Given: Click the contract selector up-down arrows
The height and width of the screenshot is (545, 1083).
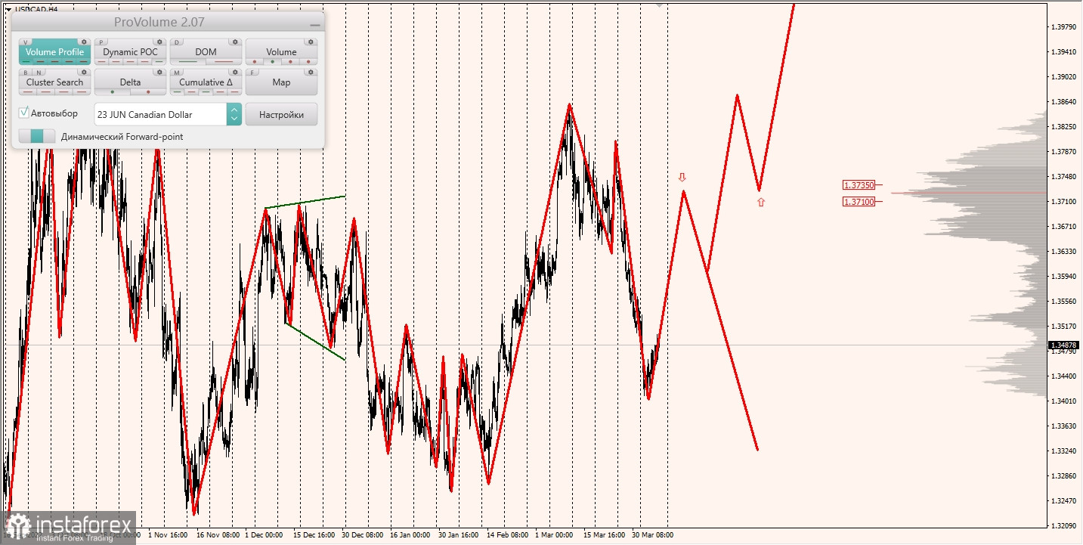Looking at the screenshot, I should click(x=234, y=114).
